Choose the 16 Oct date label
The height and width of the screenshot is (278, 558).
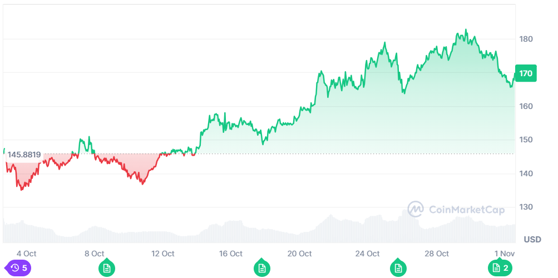[x=231, y=254]
